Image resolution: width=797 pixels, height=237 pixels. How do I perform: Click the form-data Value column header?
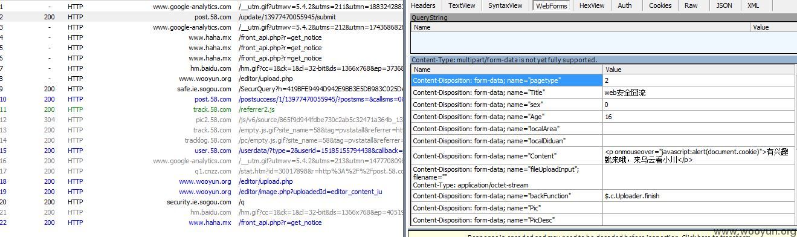699,70
